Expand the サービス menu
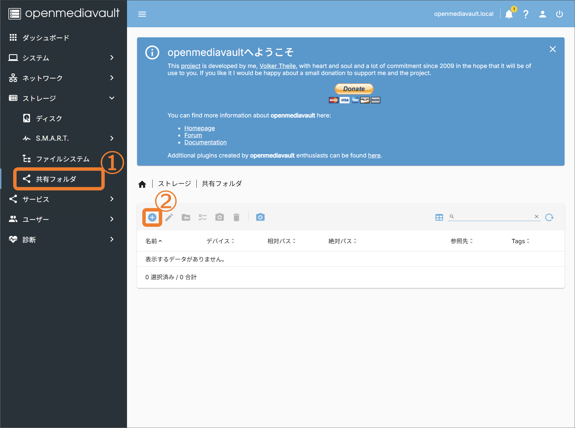575x428 pixels. pos(63,199)
